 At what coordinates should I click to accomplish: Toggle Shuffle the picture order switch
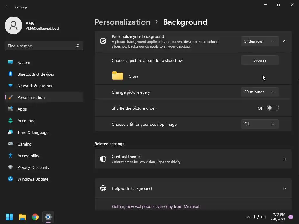click(x=273, y=108)
